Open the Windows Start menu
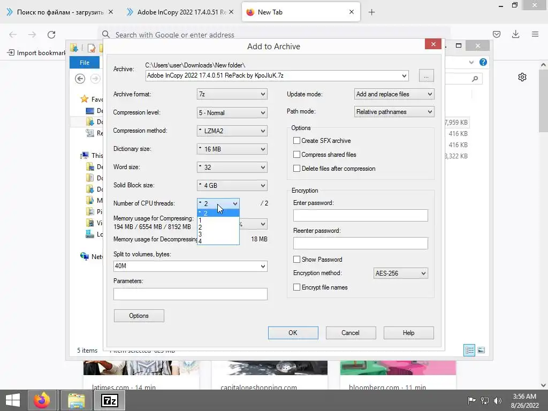The image size is (548, 411). coord(13,400)
